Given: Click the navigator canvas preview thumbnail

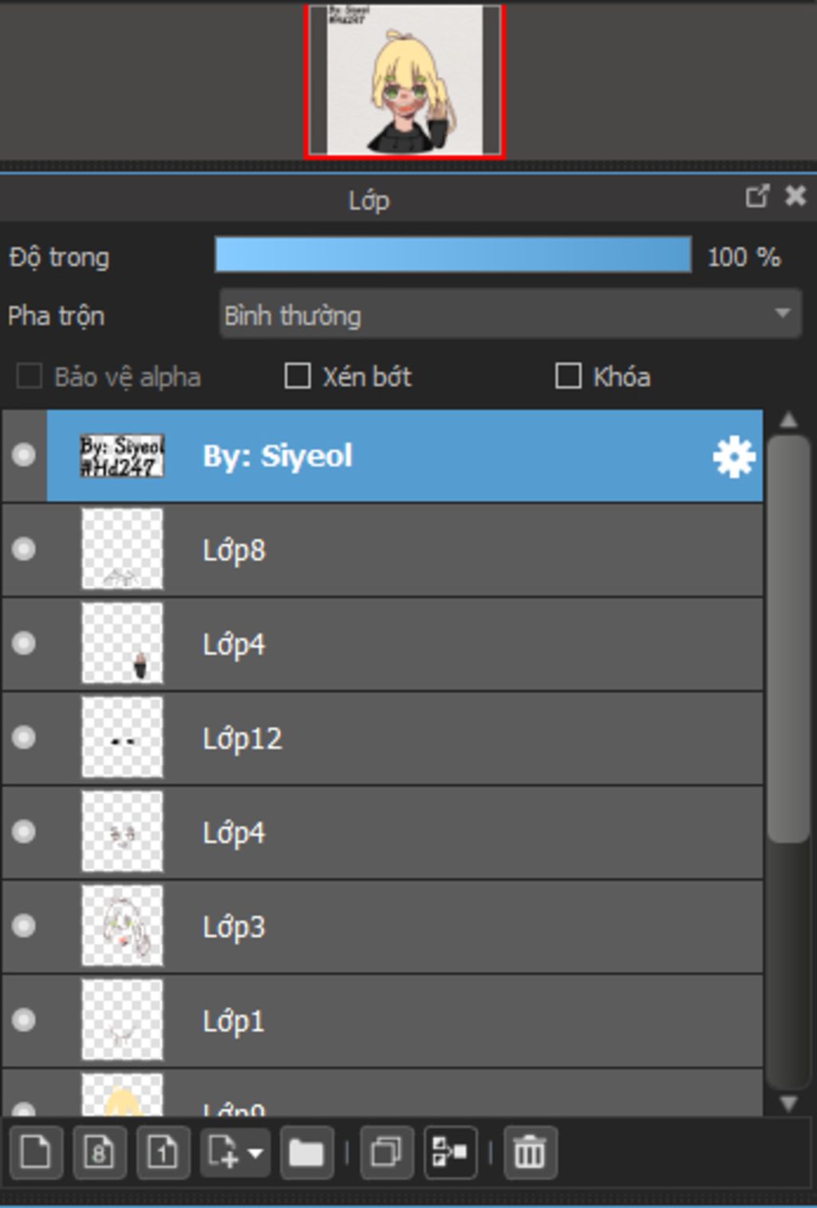Looking at the screenshot, I should 405,80.
